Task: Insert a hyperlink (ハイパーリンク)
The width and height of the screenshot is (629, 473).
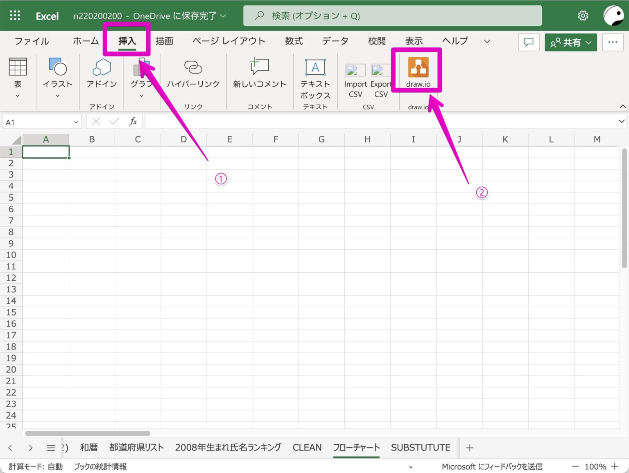Action: (x=193, y=67)
